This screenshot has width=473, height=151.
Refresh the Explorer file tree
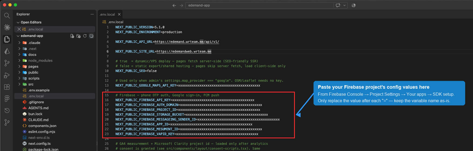[x=85, y=36]
